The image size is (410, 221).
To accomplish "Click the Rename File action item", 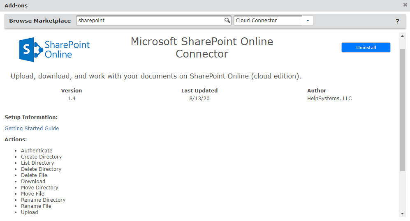I will point(36,206).
